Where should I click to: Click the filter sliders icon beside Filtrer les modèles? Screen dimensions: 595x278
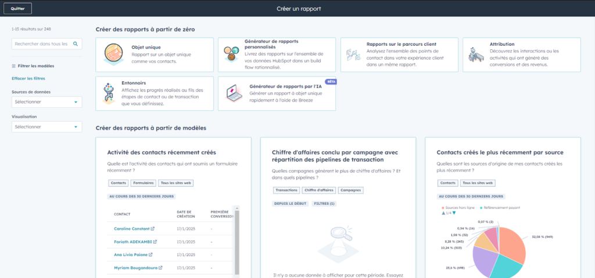[x=14, y=66]
